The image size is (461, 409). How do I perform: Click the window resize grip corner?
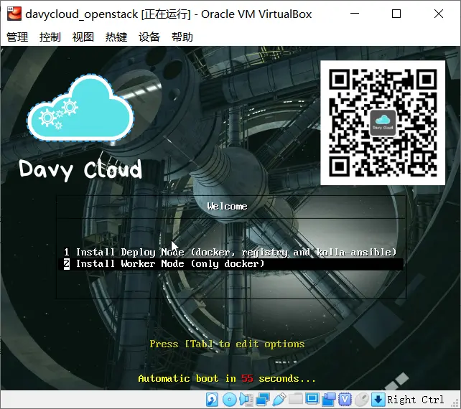455,403
